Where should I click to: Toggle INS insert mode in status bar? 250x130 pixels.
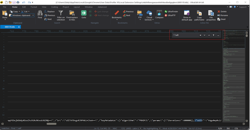(228, 128)
